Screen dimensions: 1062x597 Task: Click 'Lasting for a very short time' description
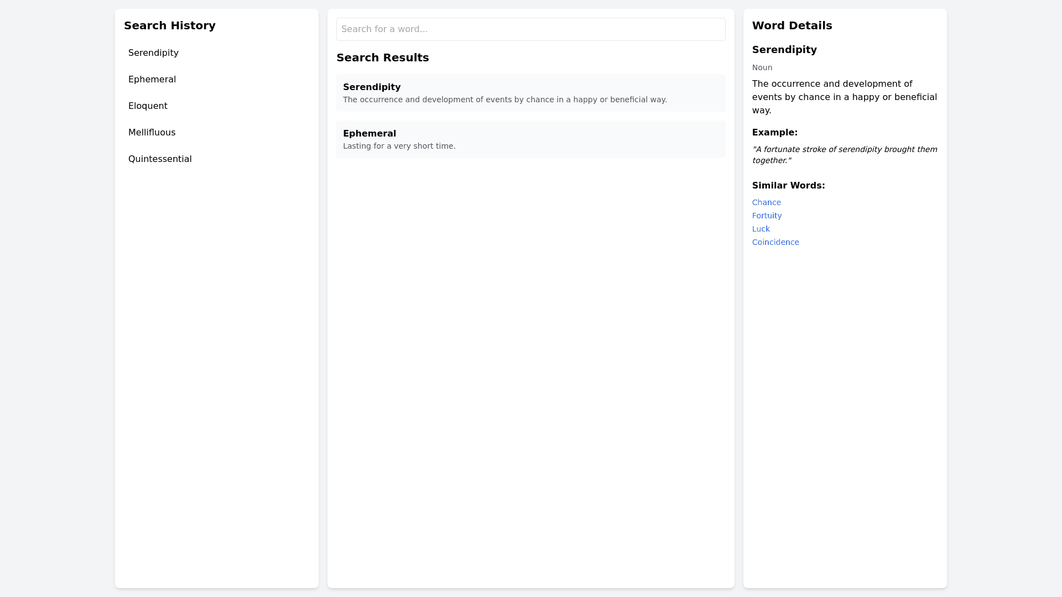pyautogui.click(x=399, y=146)
